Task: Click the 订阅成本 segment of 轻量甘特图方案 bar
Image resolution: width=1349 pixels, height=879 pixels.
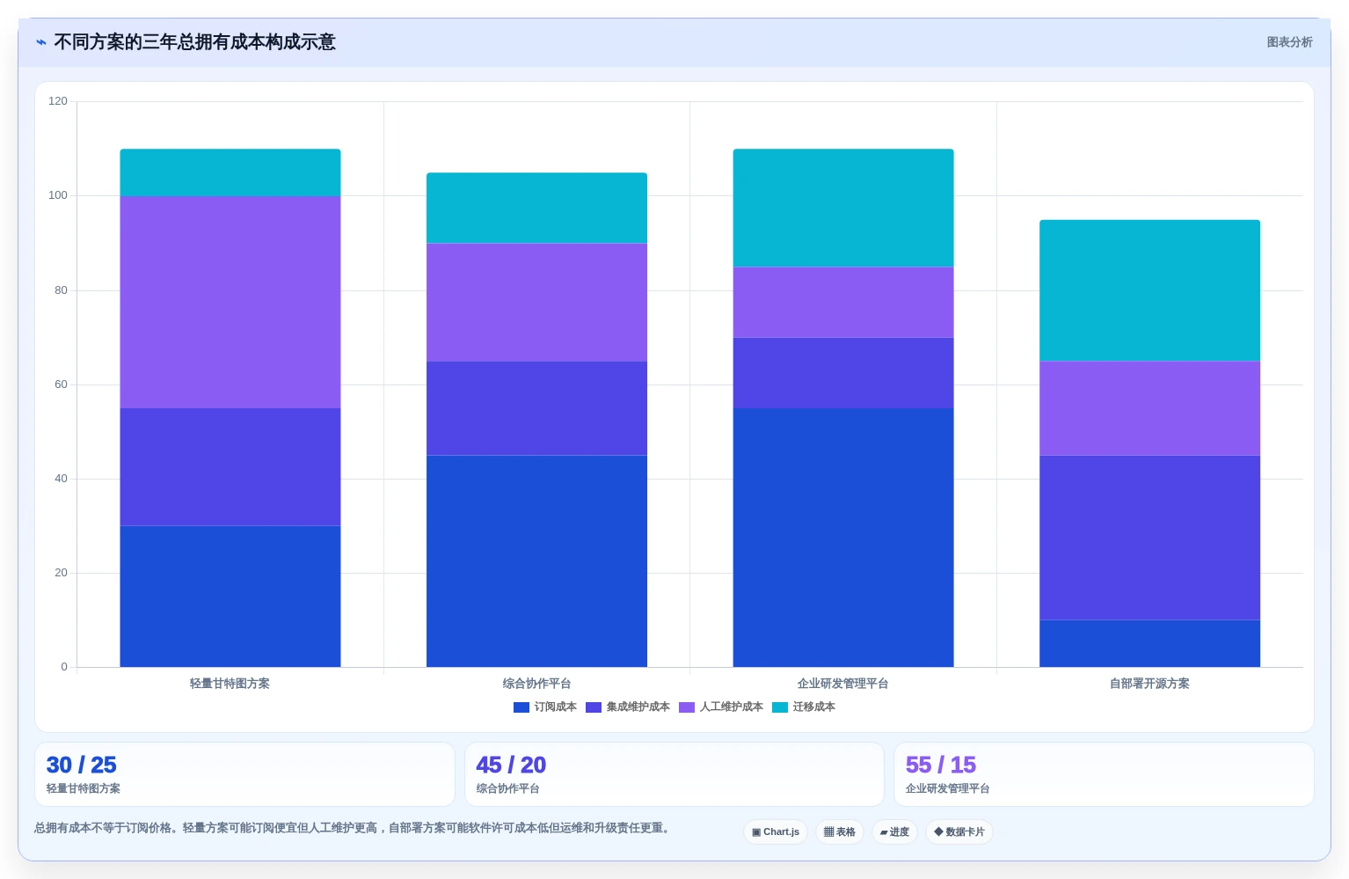Action: (x=230, y=597)
